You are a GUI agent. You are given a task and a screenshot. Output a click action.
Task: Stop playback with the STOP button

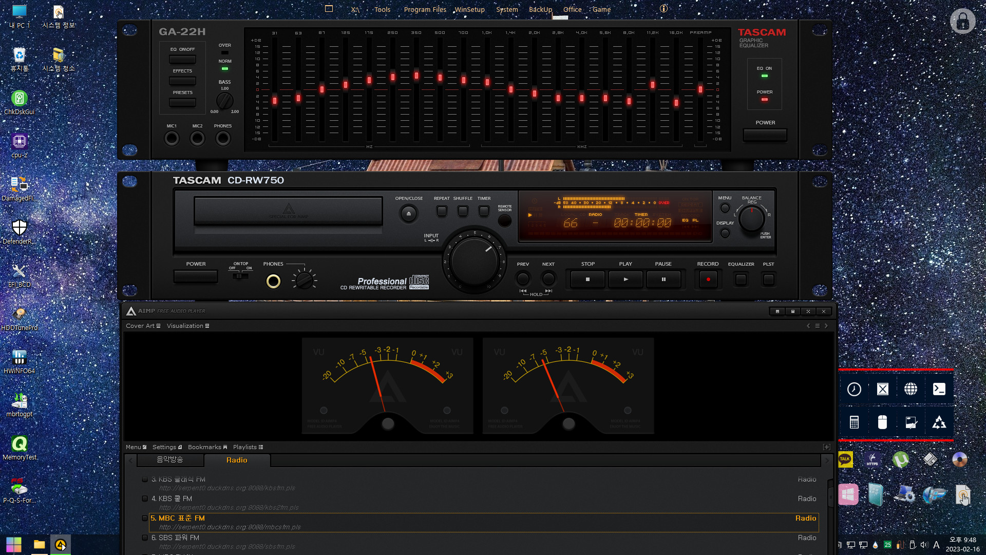[x=587, y=279]
